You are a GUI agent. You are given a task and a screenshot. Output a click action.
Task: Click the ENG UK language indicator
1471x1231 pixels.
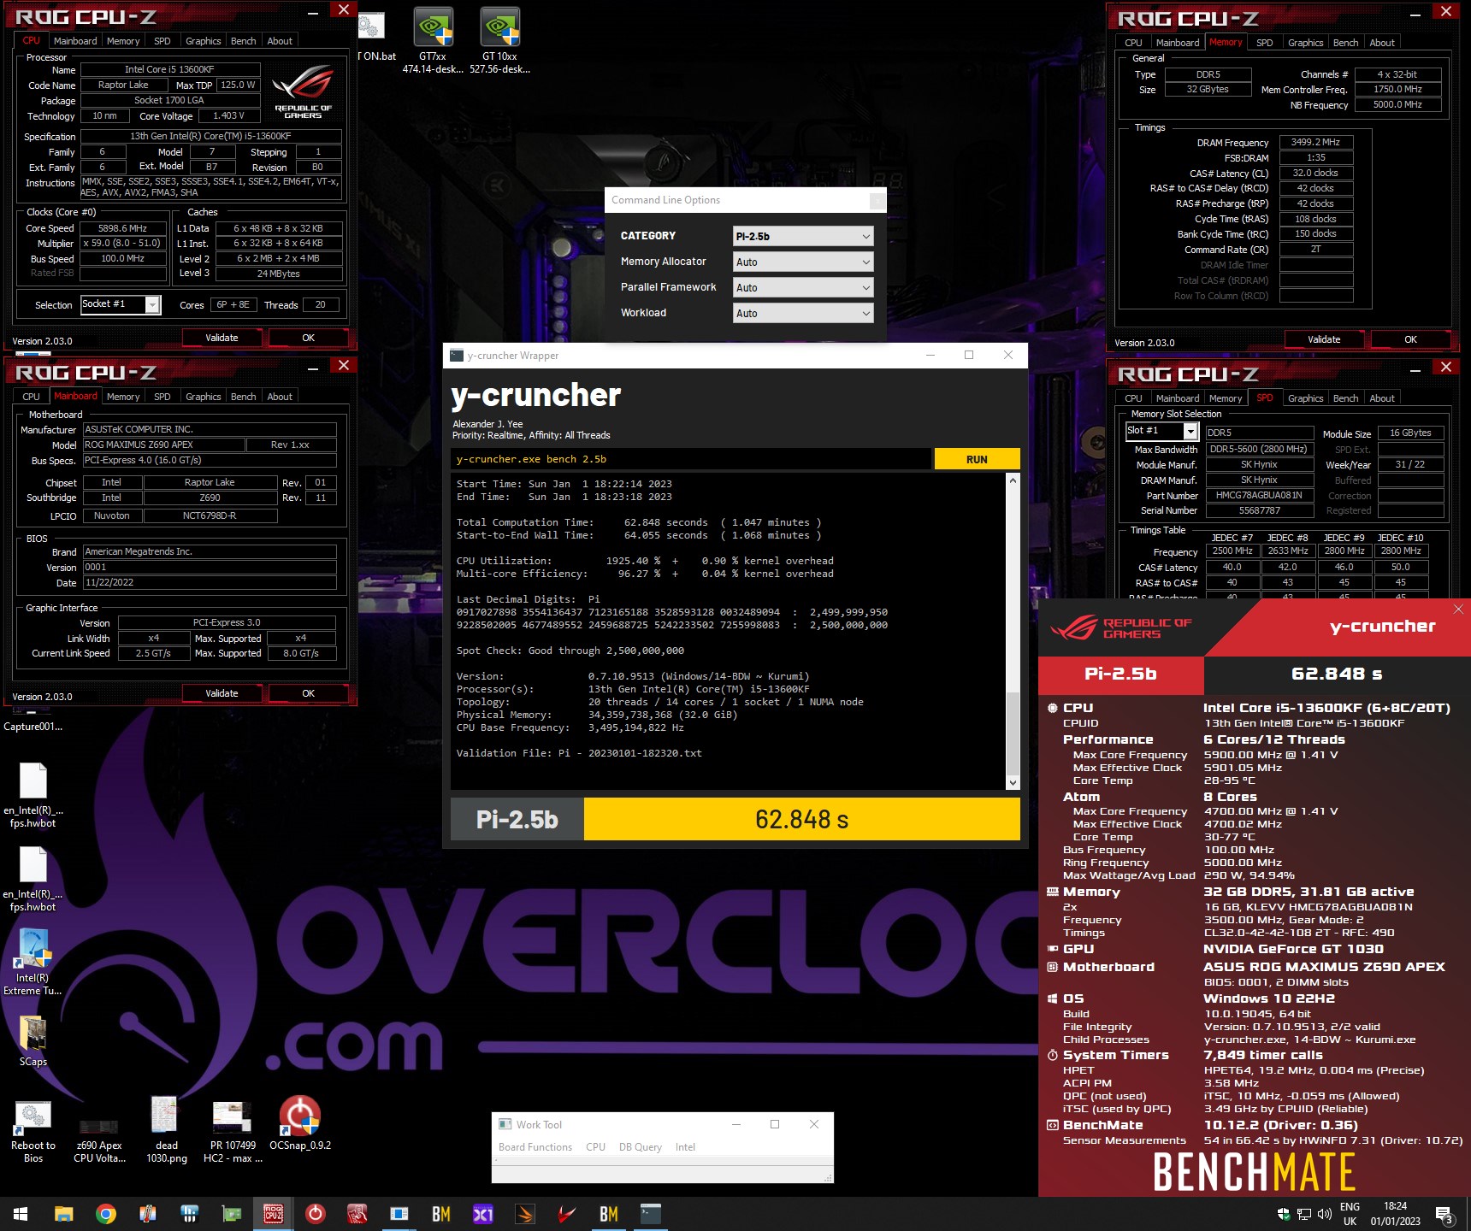(1350, 1214)
